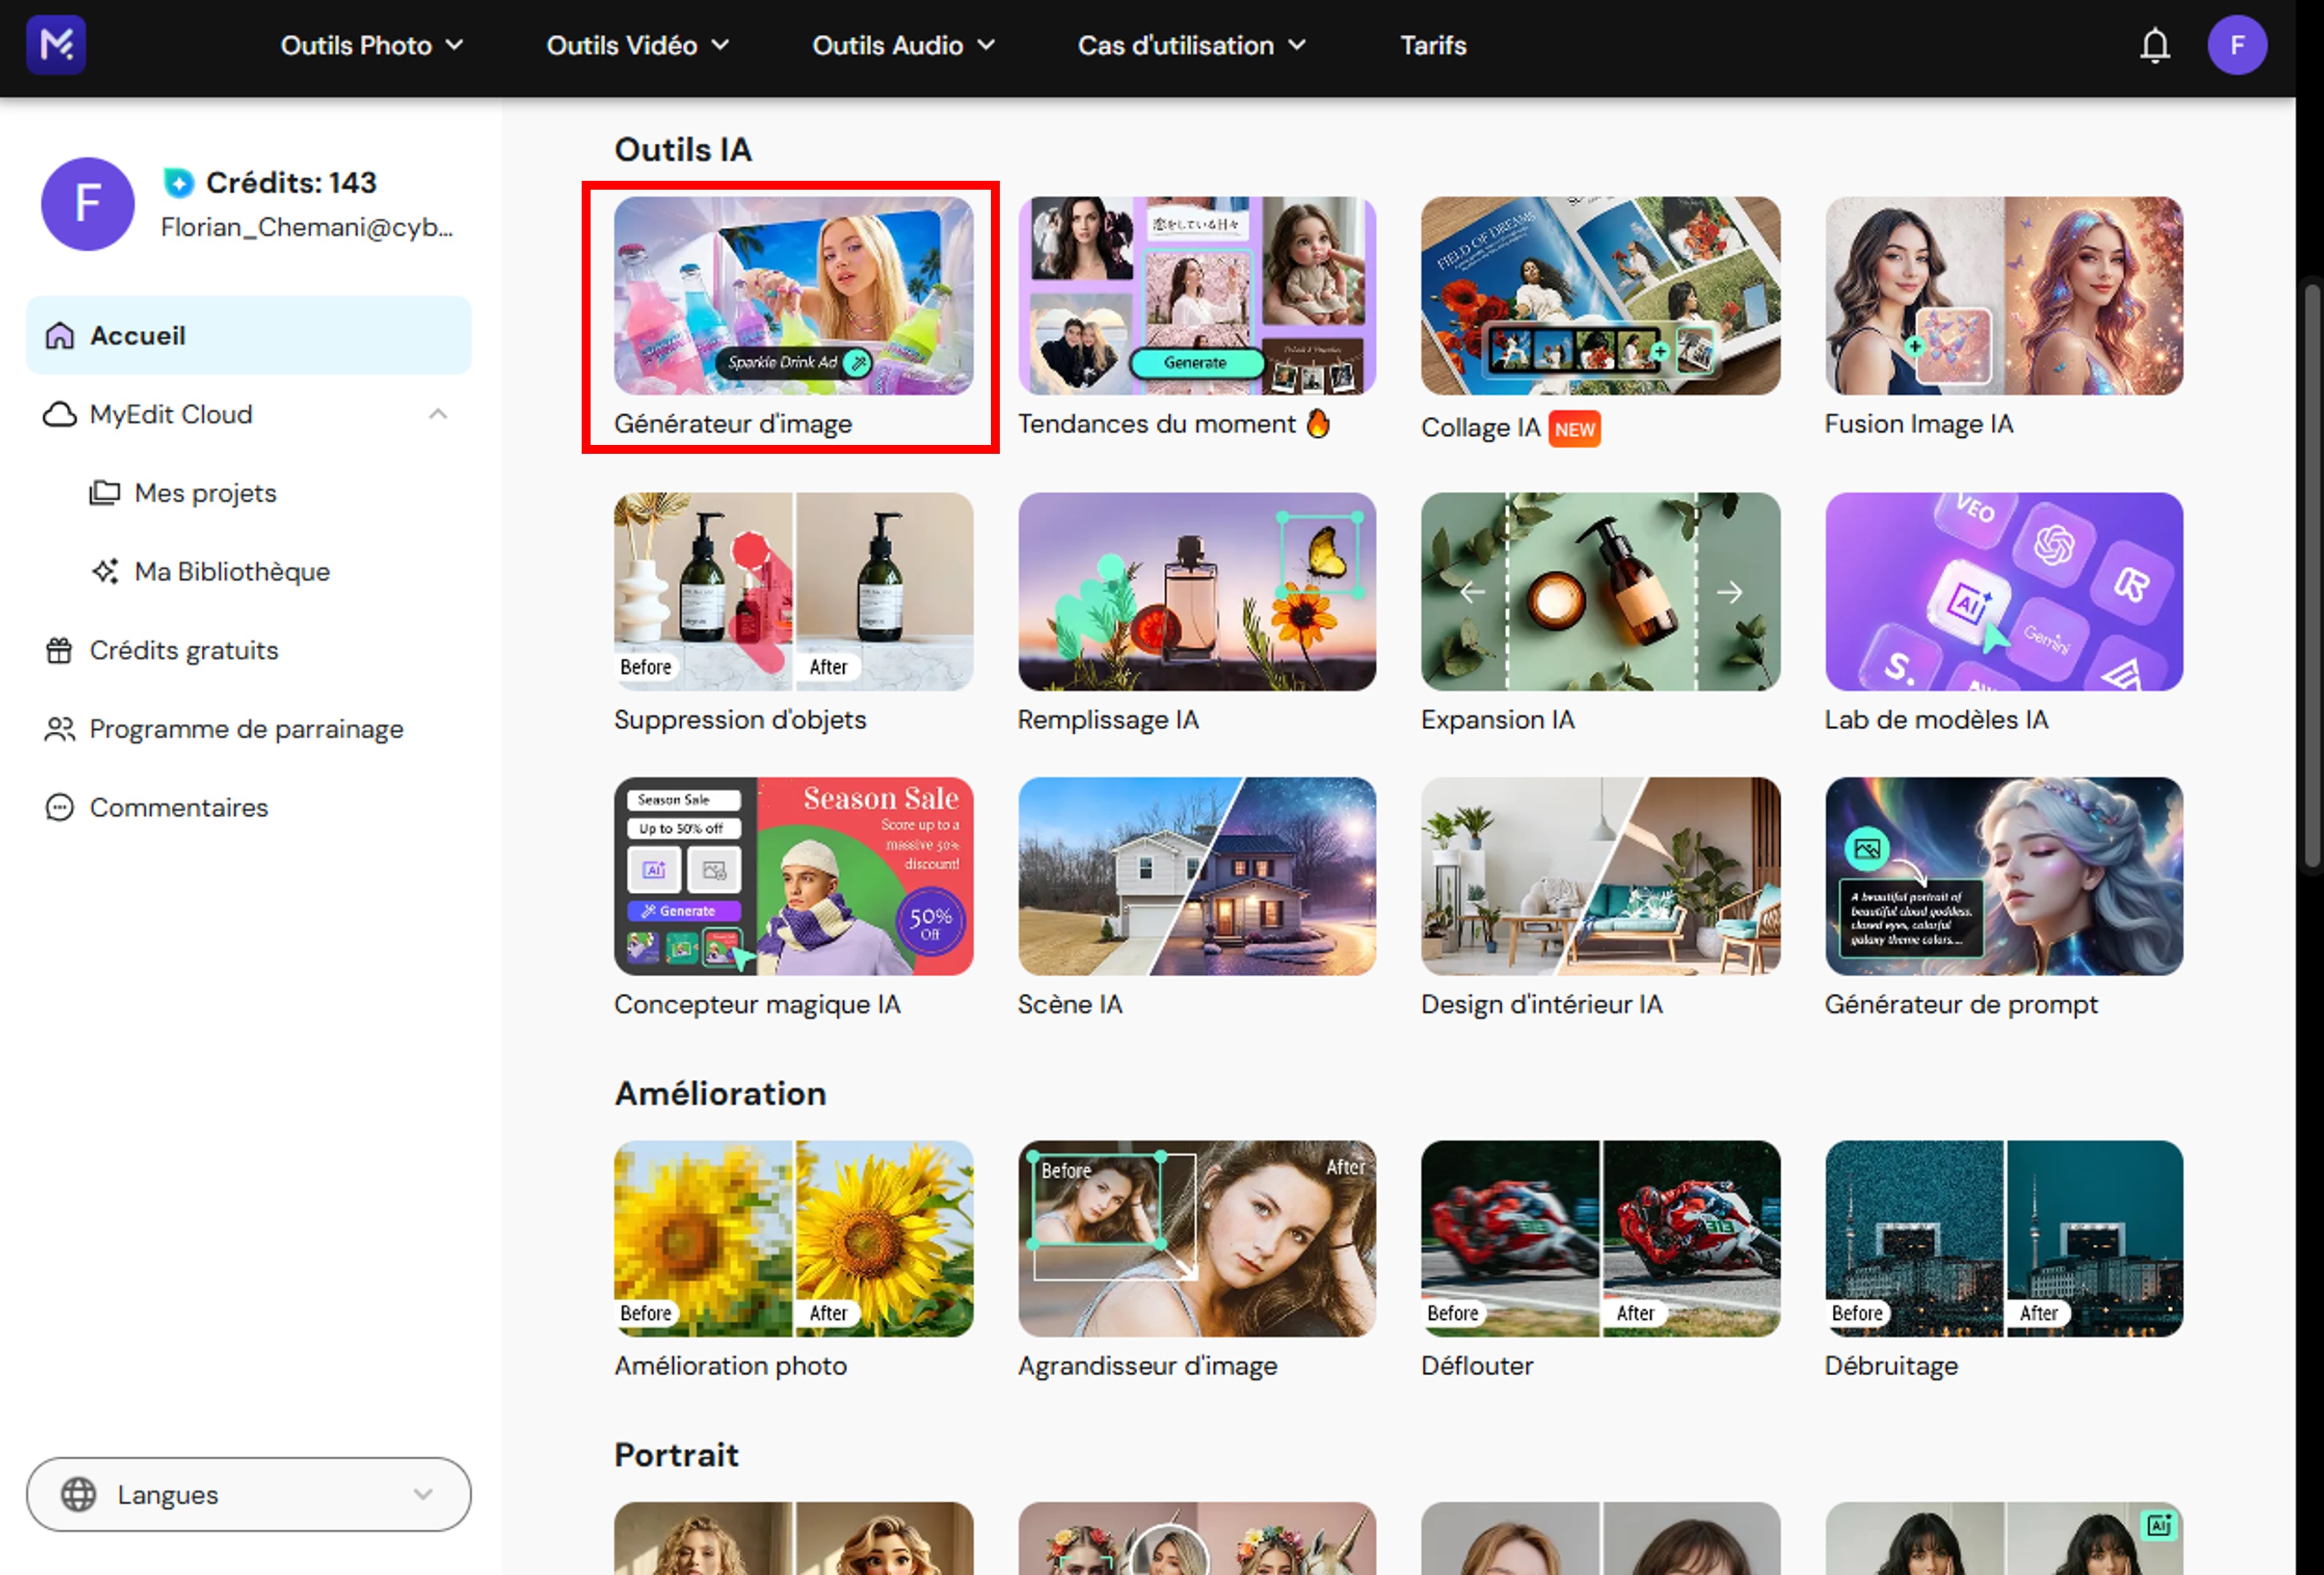Image resolution: width=2324 pixels, height=1575 pixels.
Task: Go to the Tarifs page
Action: pyautogui.click(x=1433, y=45)
